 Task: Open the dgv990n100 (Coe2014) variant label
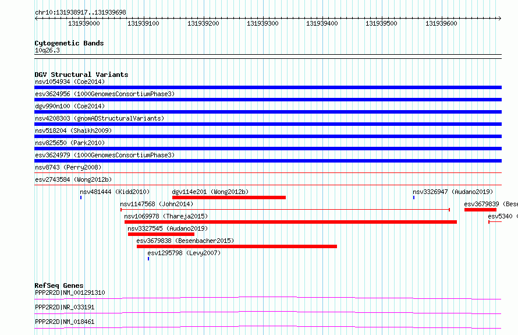[70, 106]
